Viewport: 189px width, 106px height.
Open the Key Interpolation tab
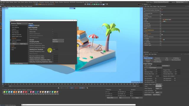(176, 60)
